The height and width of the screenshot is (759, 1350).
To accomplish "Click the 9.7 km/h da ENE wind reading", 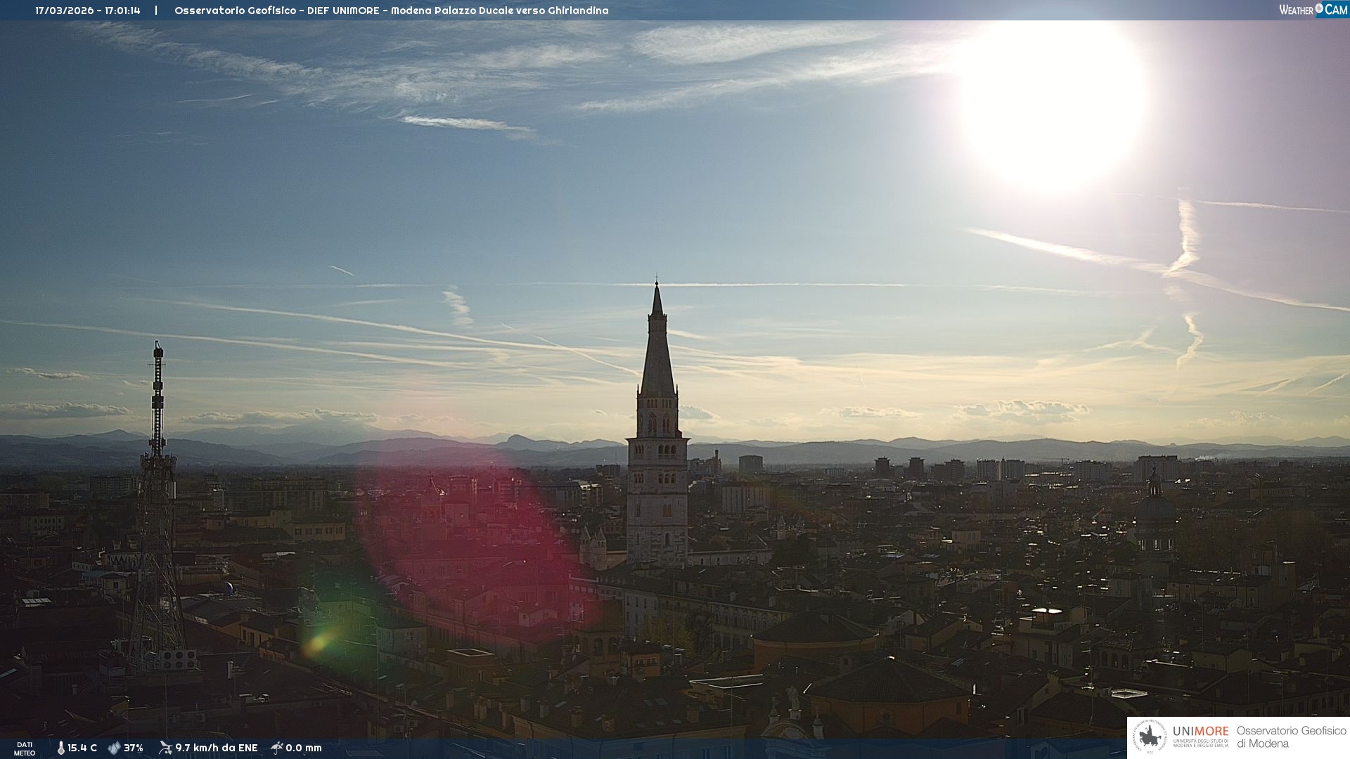I will point(217,748).
